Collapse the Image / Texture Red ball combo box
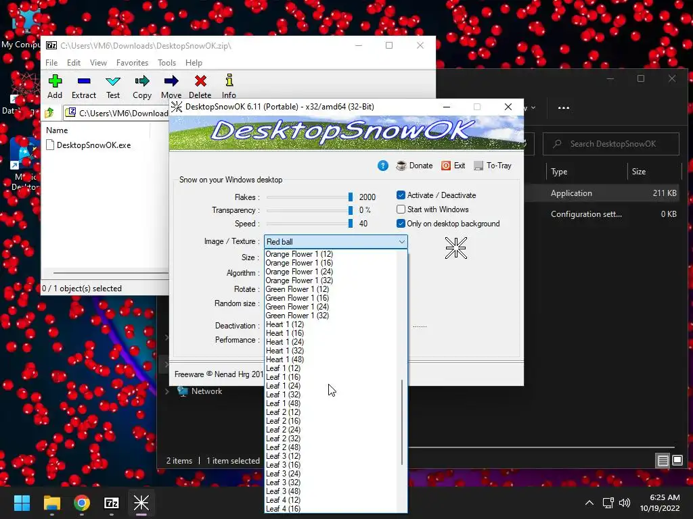Viewport: 693px width, 519px height. point(336,241)
